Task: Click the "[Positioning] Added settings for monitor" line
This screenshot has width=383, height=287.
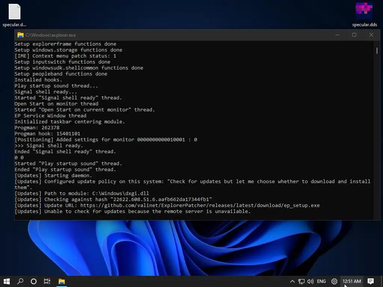Action: [106, 140]
